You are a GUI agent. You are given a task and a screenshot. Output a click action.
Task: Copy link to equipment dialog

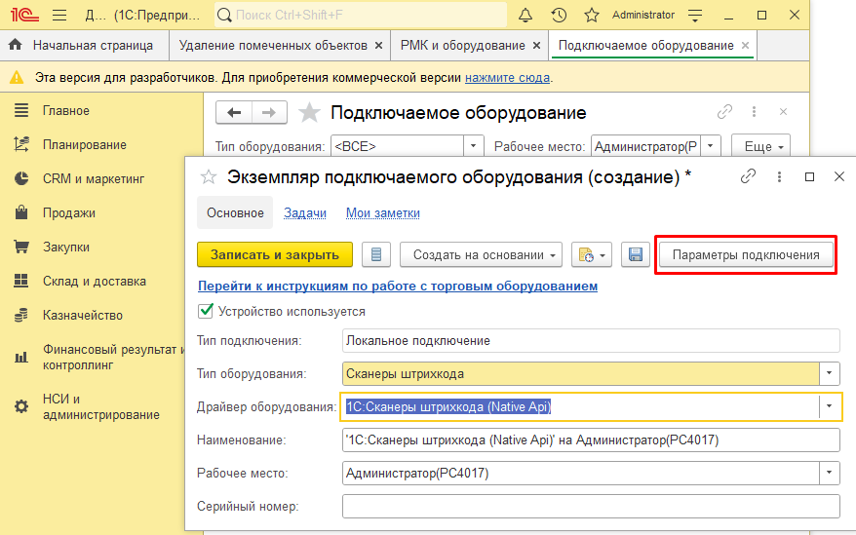point(748,176)
